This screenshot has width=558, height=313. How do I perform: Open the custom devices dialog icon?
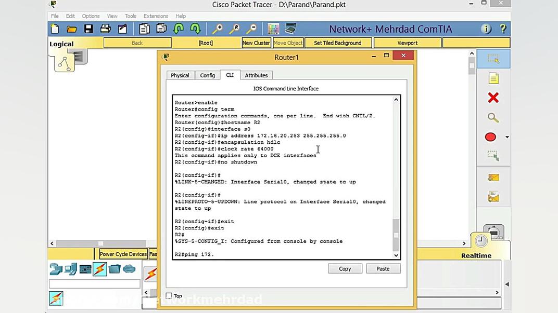click(290, 29)
